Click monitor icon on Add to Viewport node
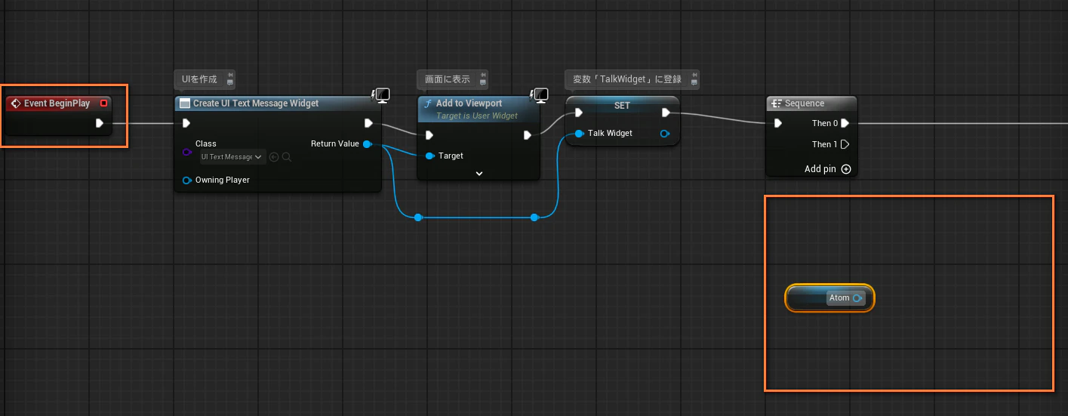The height and width of the screenshot is (416, 1068). (540, 95)
